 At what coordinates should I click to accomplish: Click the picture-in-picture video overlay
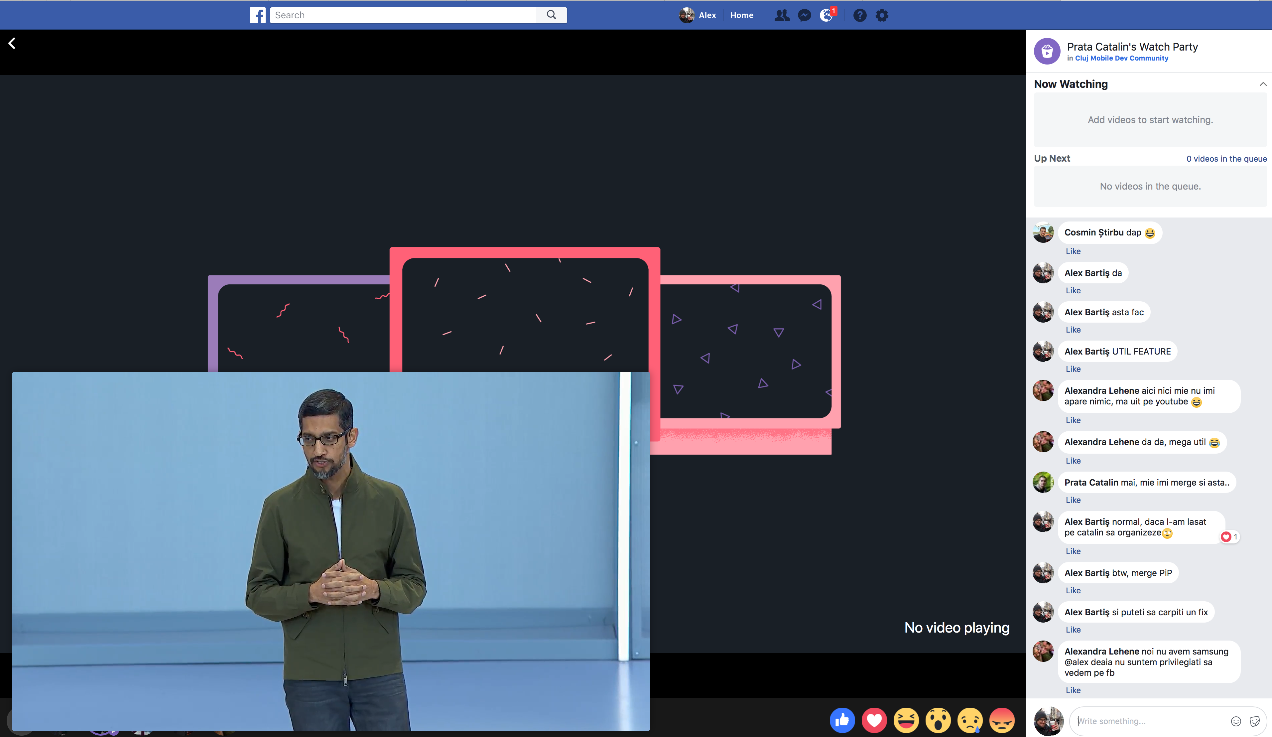[x=331, y=551]
